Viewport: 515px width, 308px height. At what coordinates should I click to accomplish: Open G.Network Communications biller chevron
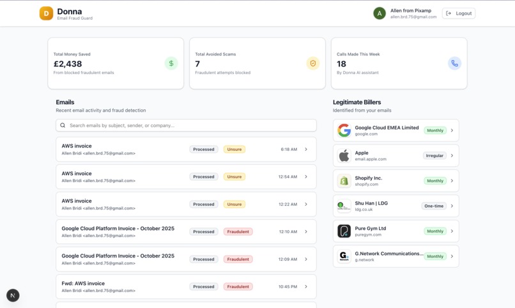(452, 256)
